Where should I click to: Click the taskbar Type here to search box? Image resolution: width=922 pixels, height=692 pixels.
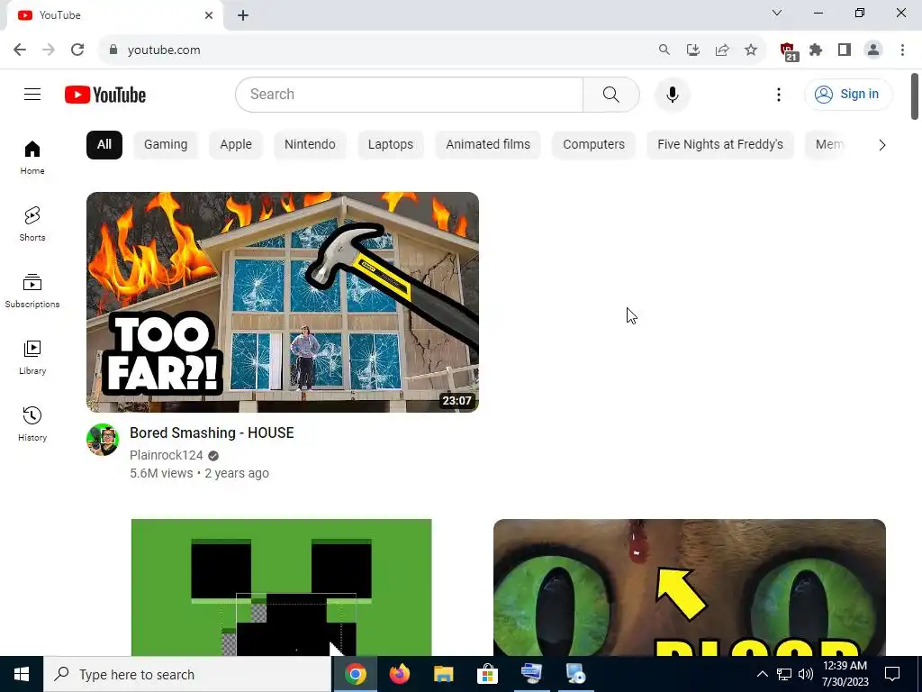pos(187,674)
